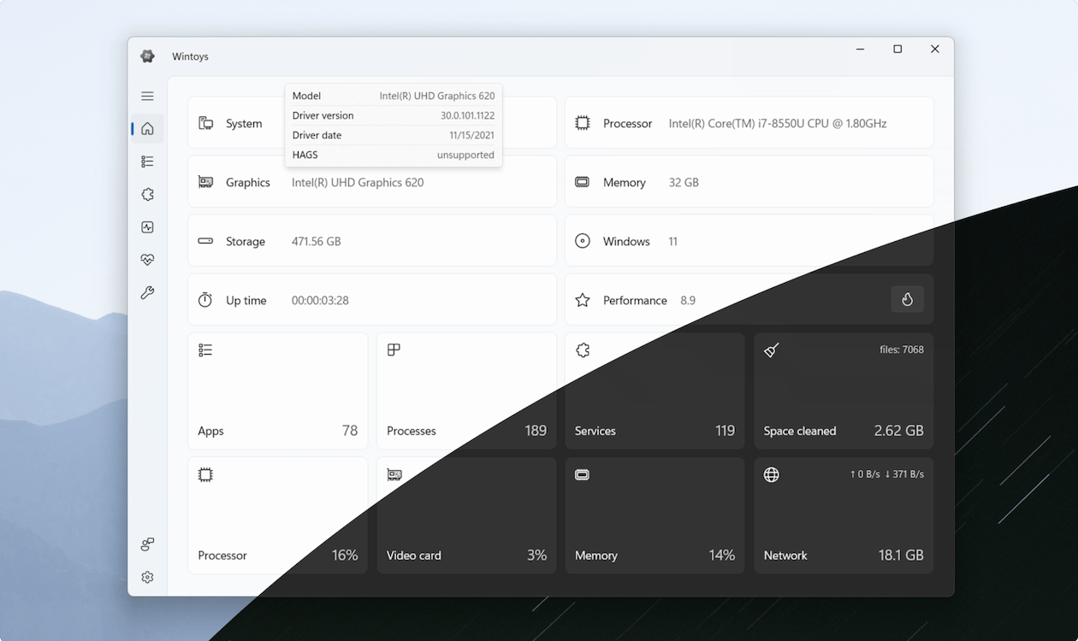Open the Services puzzle sidebar icon
The image size is (1078, 641).
tap(147, 195)
